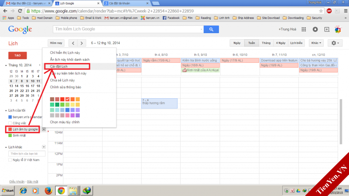This screenshot has width=349, height=196.
Task: Switch to Lịch biểu view
Action: pos(296,43)
